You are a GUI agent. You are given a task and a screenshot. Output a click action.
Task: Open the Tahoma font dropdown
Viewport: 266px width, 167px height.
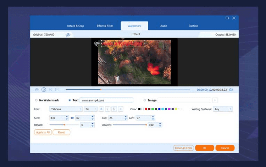click(66, 109)
